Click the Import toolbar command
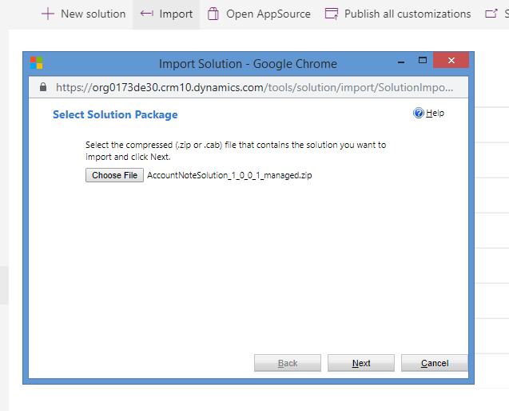The image size is (509, 411). [x=166, y=14]
